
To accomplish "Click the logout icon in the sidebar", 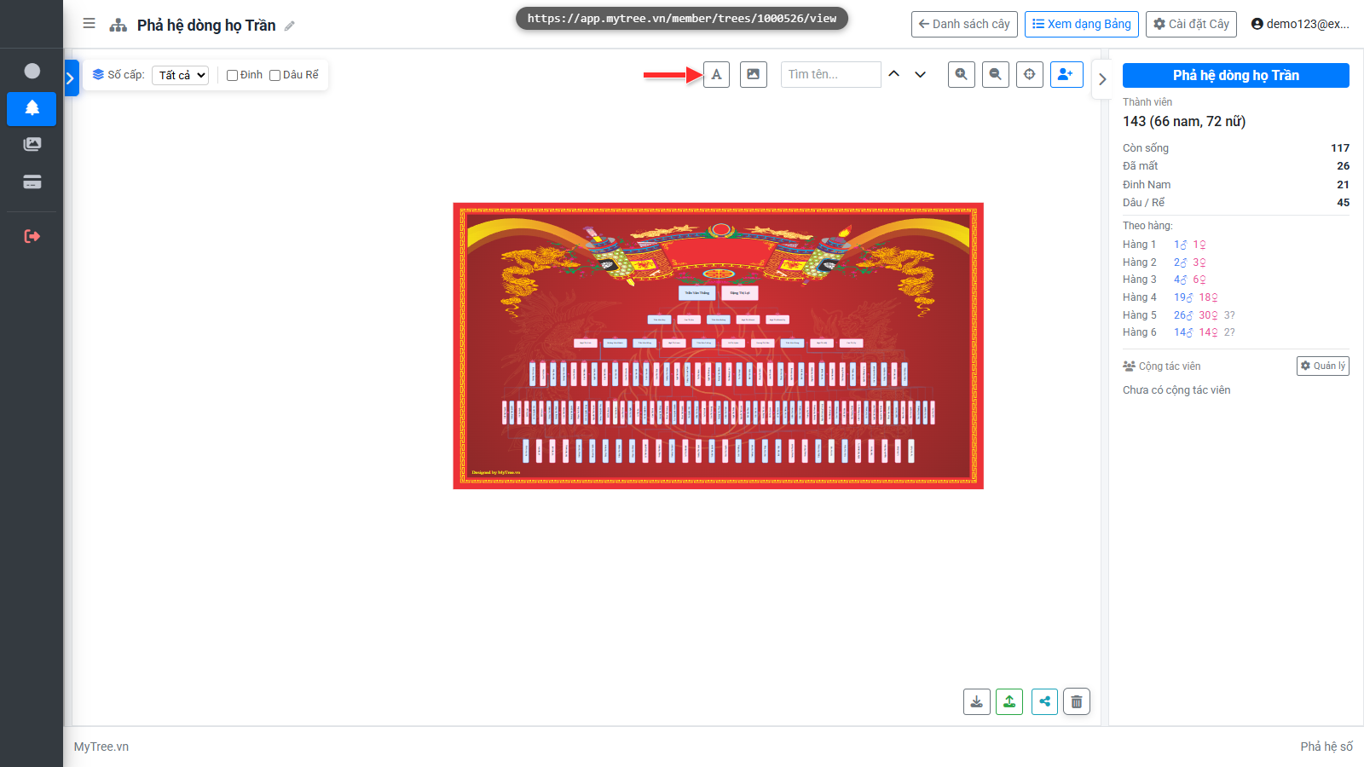I will pyautogui.click(x=32, y=236).
